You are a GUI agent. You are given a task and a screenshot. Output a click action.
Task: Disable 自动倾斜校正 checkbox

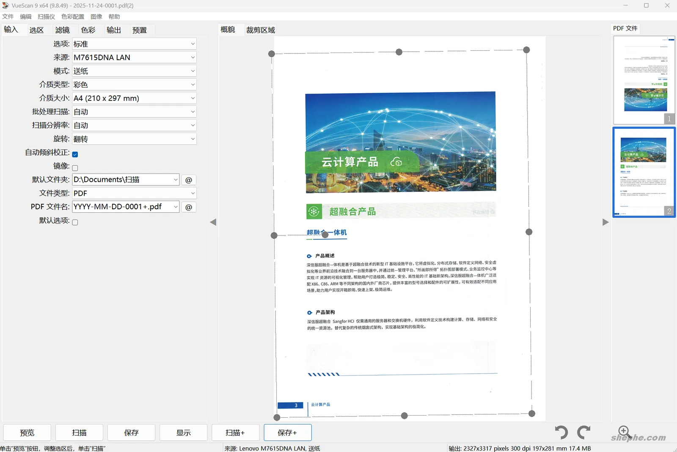pos(74,154)
